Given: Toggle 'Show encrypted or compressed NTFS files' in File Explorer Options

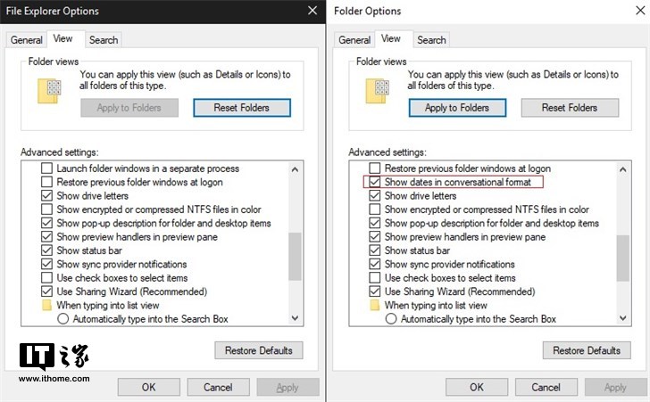Looking at the screenshot, I should [x=46, y=209].
